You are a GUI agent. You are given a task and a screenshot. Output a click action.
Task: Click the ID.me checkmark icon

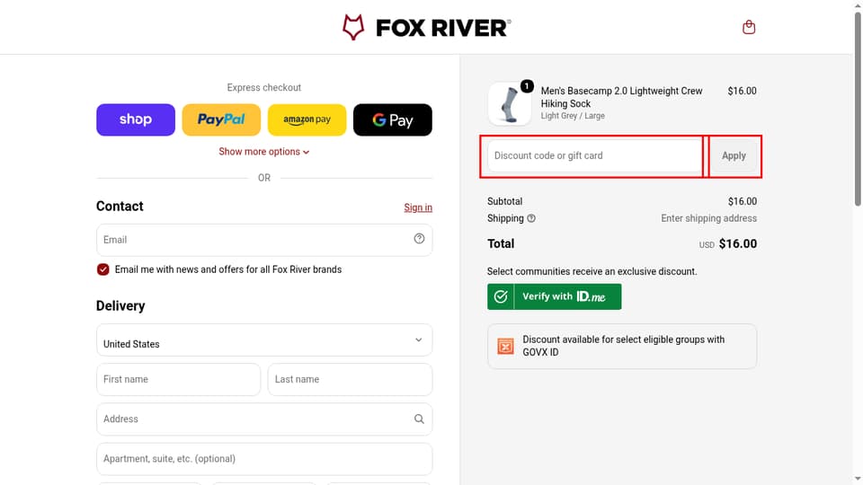(501, 296)
